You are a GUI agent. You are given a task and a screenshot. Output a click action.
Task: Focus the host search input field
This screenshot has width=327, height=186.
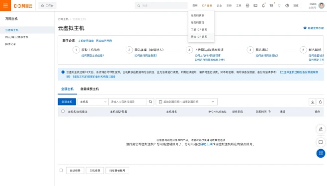pos(128,101)
